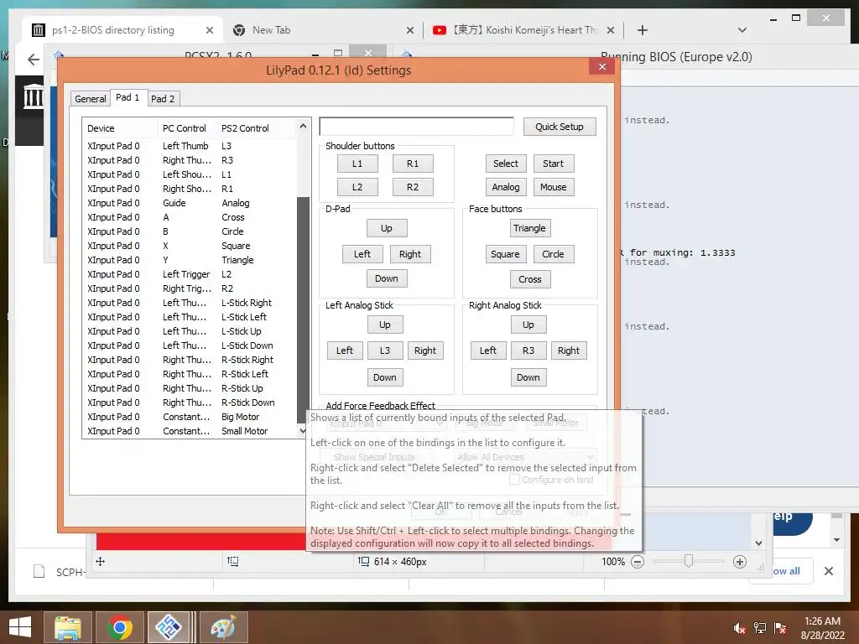Viewport: 859px width, 644px height.
Task: Open Google Chrome from the taskbar
Action: click(120, 627)
